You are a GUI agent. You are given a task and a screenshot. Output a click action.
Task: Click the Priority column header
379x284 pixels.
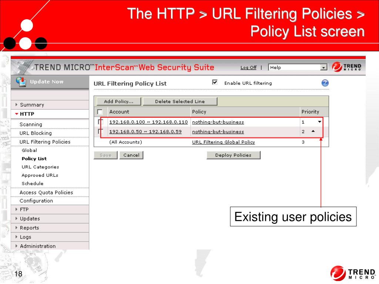coord(310,112)
